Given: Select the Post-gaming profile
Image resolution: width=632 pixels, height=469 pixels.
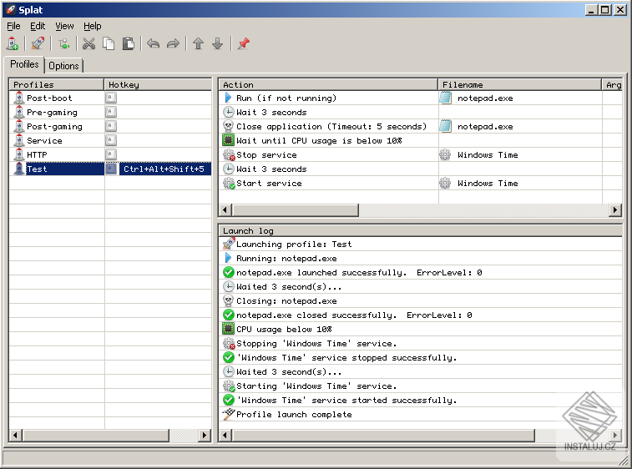Looking at the screenshot, I should tap(54, 127).
